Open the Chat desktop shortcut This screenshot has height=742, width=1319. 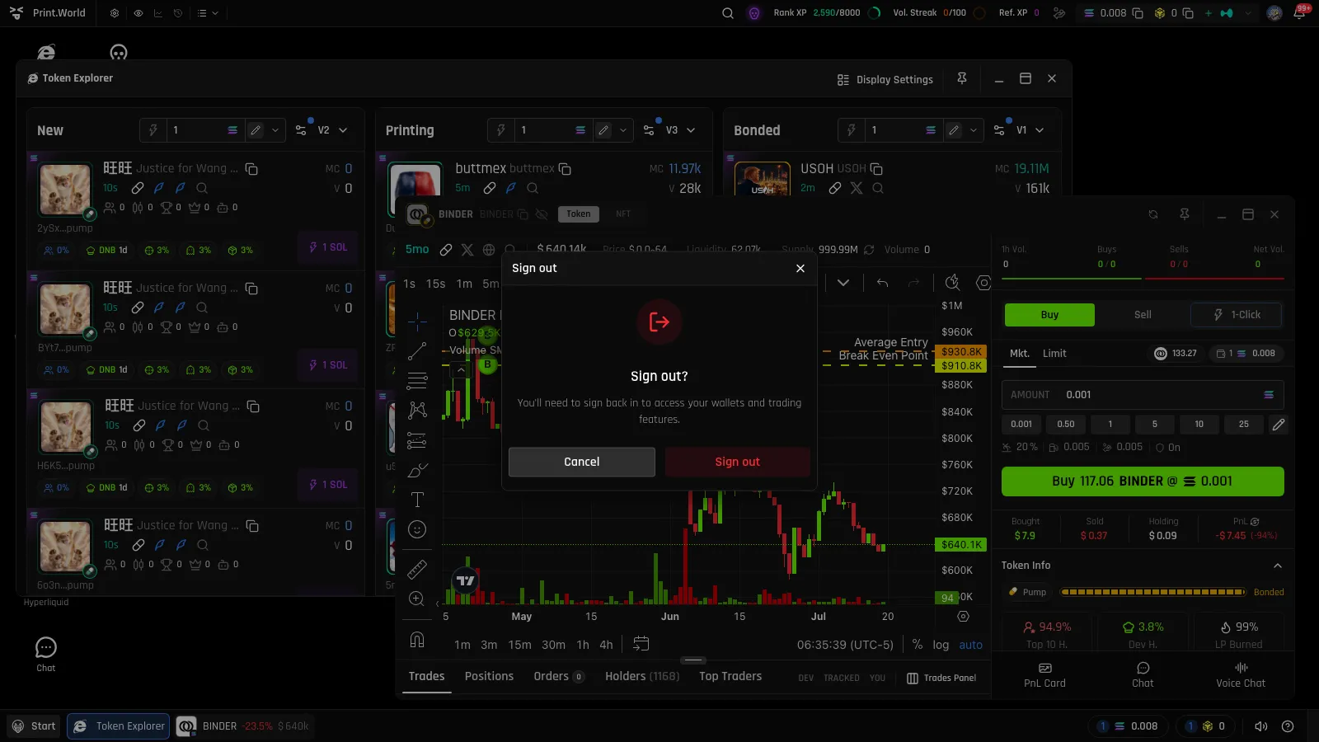point(46,655)
